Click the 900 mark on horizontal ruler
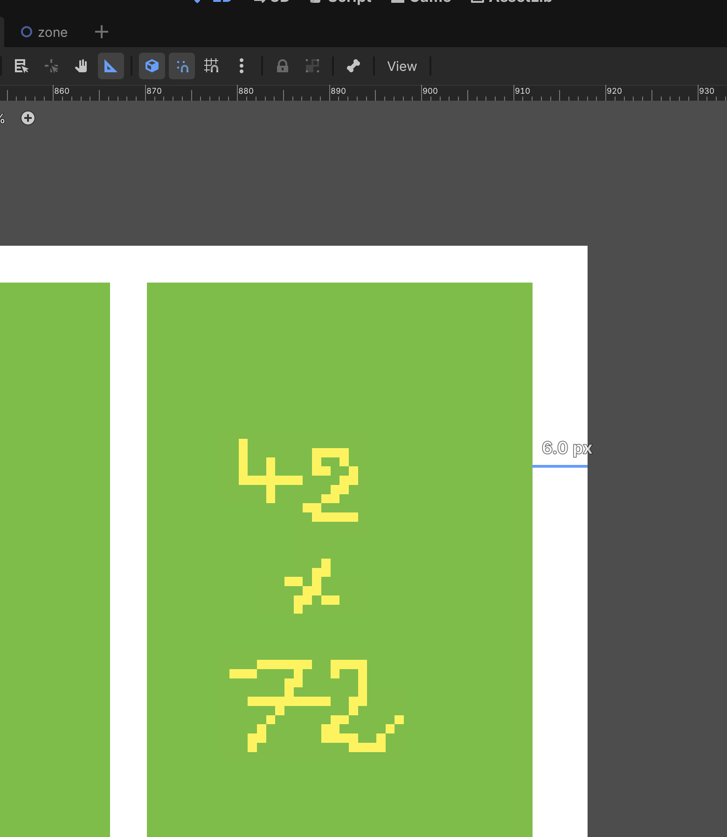This screenshot has height=837, width=727. tap(429, 91)
